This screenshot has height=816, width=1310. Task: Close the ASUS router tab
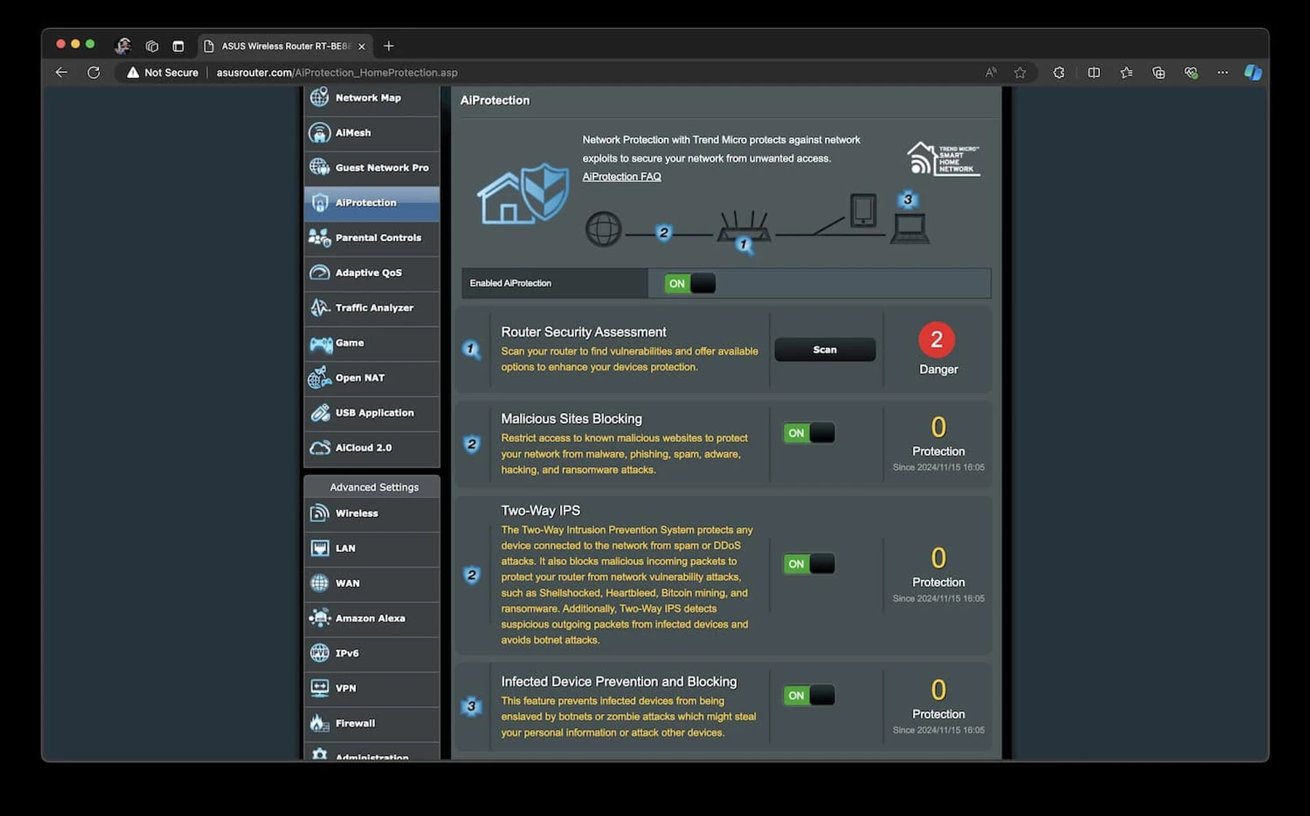[362, 46]
